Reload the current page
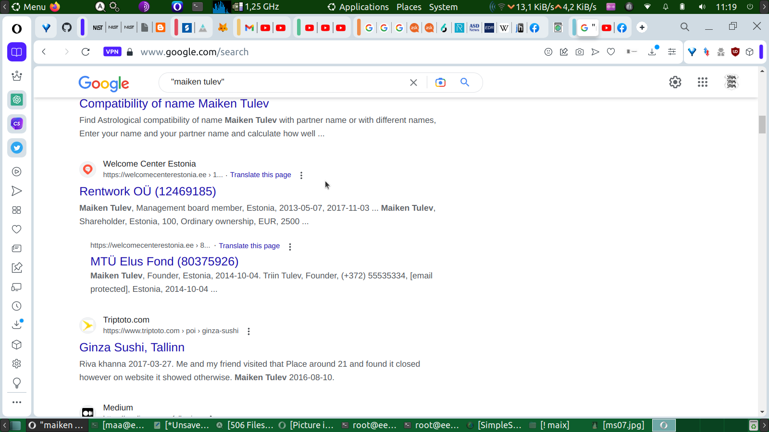 (x=86, y=52)
